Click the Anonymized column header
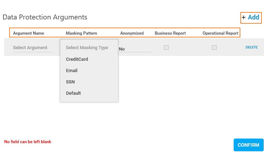264x158 pixels. [132, 33]
